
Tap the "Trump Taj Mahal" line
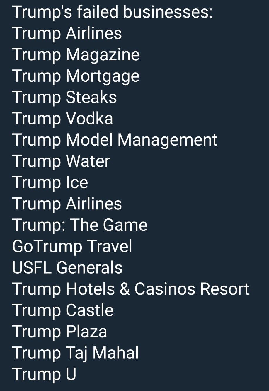click(x=75, y=353)
